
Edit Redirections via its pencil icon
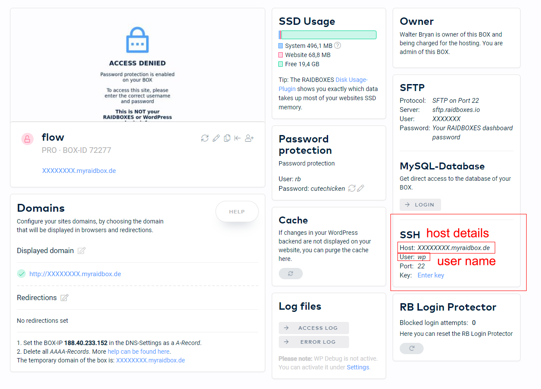[x=65, y=298]
